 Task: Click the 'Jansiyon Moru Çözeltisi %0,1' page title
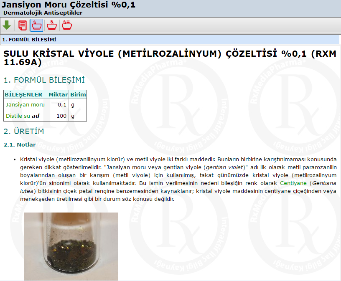pyautogui.click(x=69, y=5)
